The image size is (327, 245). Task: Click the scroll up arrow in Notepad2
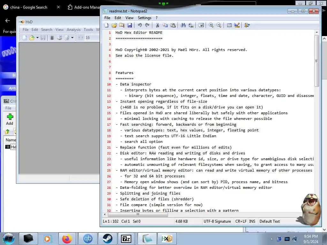(316, 32)
